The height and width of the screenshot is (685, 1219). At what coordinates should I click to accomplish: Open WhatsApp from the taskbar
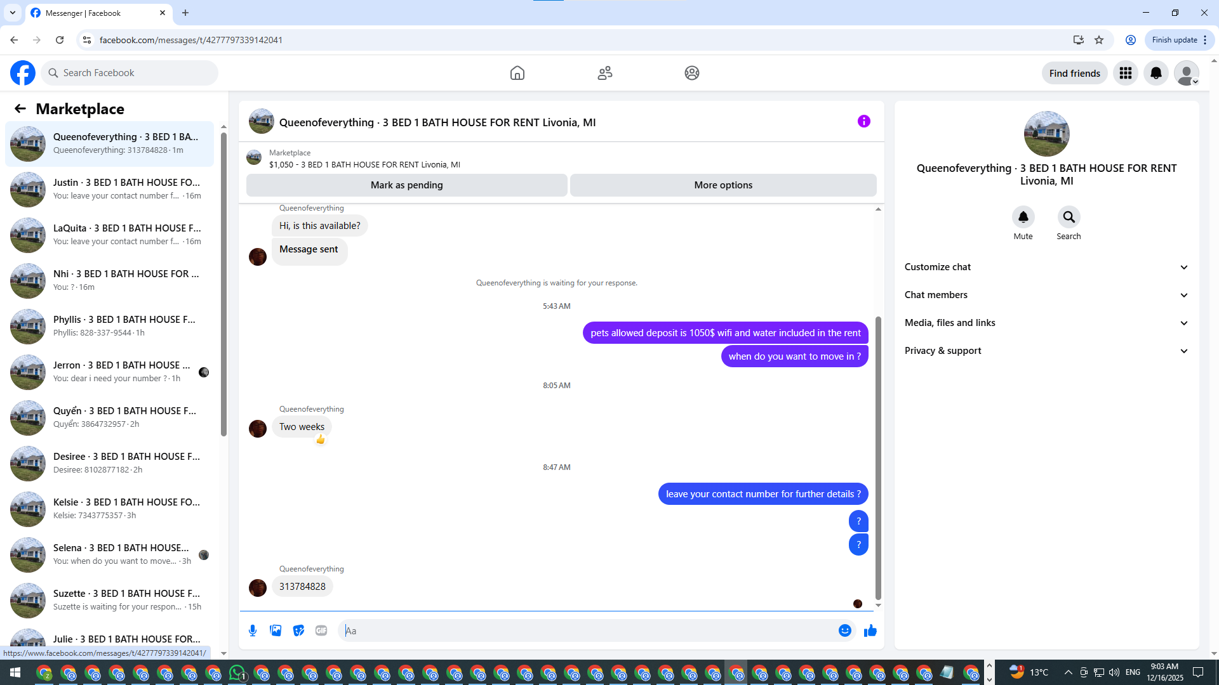(237, 672)
